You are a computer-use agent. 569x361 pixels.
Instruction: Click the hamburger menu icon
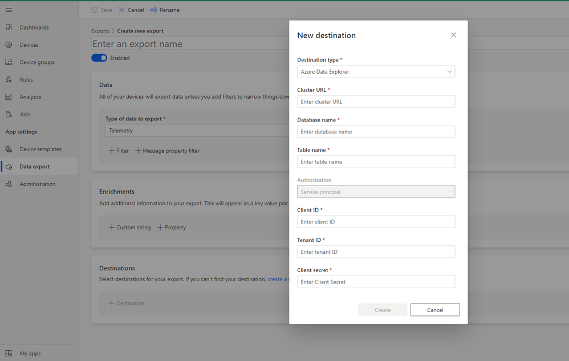point(9,10)
